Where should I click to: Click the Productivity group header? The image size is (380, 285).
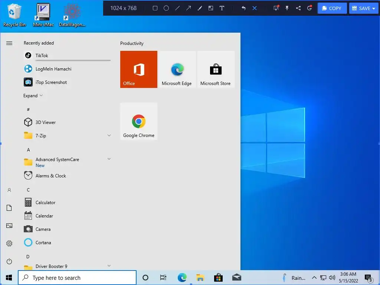[132, 43]
